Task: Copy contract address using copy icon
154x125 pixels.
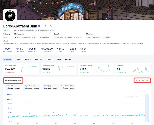Action: (x=53, y=30)
